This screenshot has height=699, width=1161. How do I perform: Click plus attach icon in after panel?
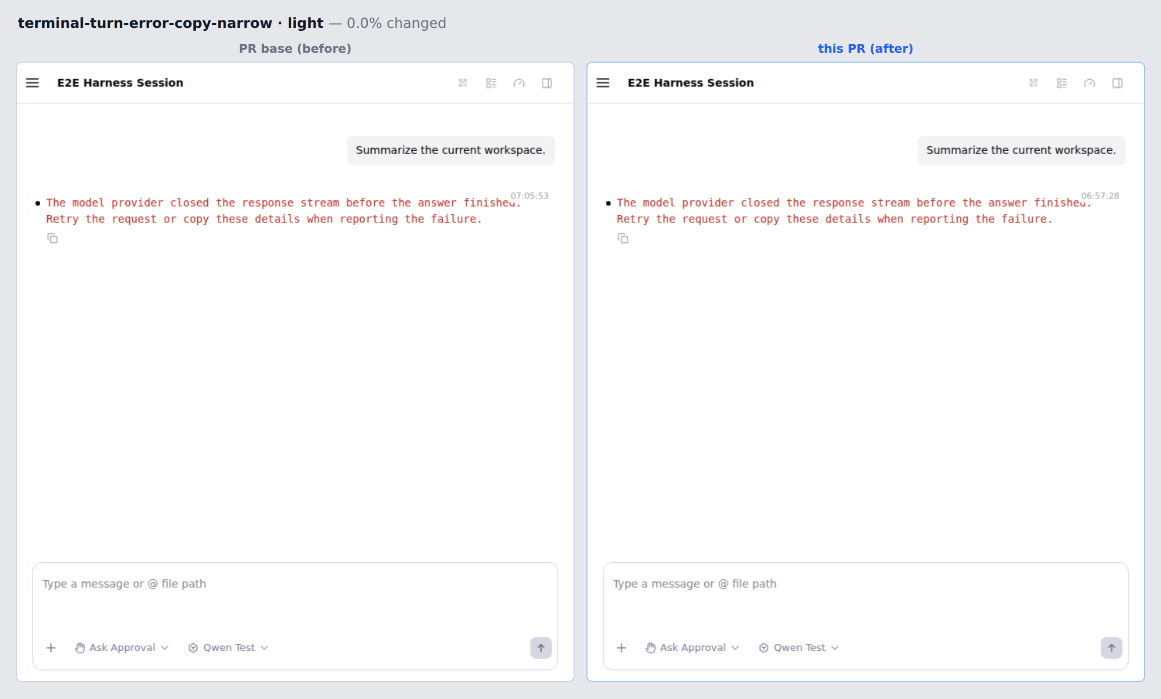621,648
